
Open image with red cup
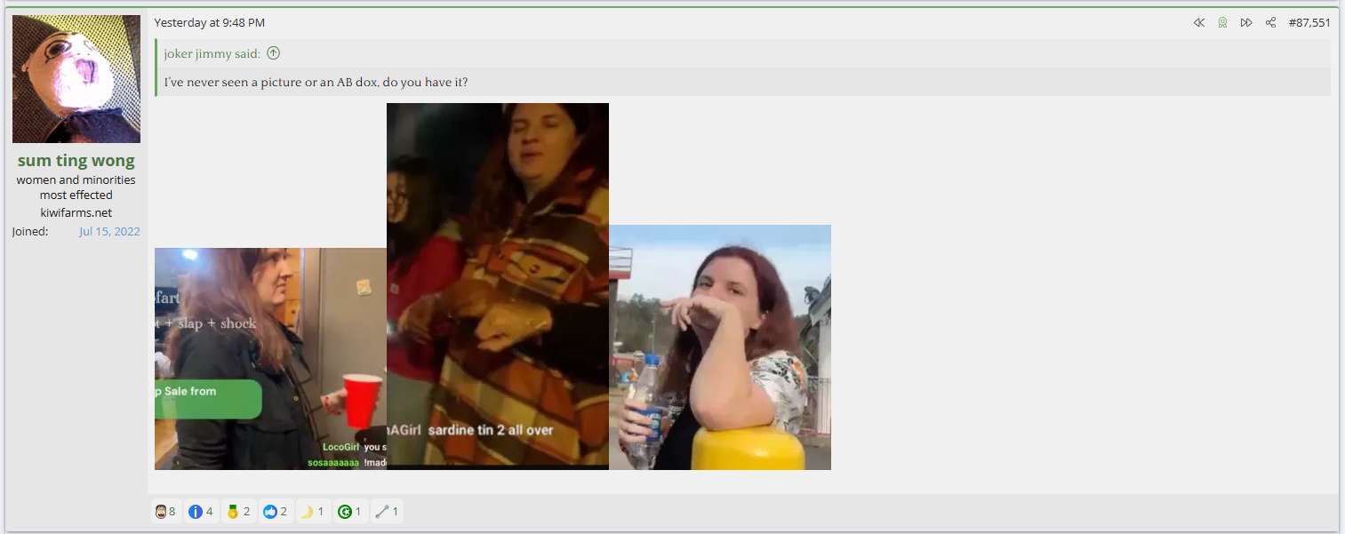pyautogui.click(x=270, y=359)
